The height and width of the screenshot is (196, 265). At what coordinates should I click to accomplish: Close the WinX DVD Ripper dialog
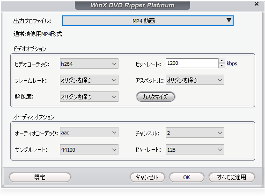click(x=257, y=4)
